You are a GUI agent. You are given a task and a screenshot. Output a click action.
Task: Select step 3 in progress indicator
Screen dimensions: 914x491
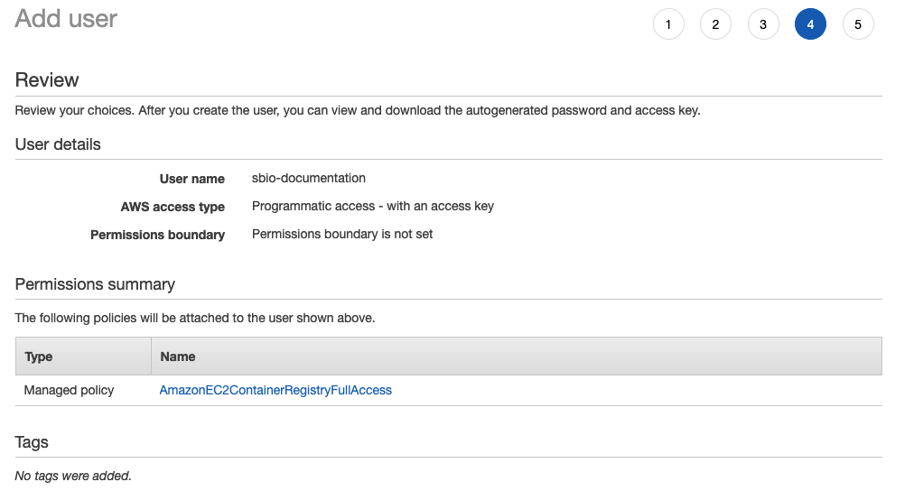[x=763, y=24]
